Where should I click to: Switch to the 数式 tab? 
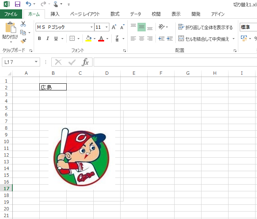pyautogui.click(x=115, y=14)
